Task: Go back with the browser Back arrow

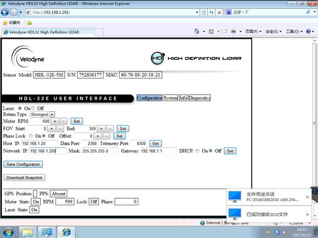Action: pyautogui.click(x=5, y=13)
